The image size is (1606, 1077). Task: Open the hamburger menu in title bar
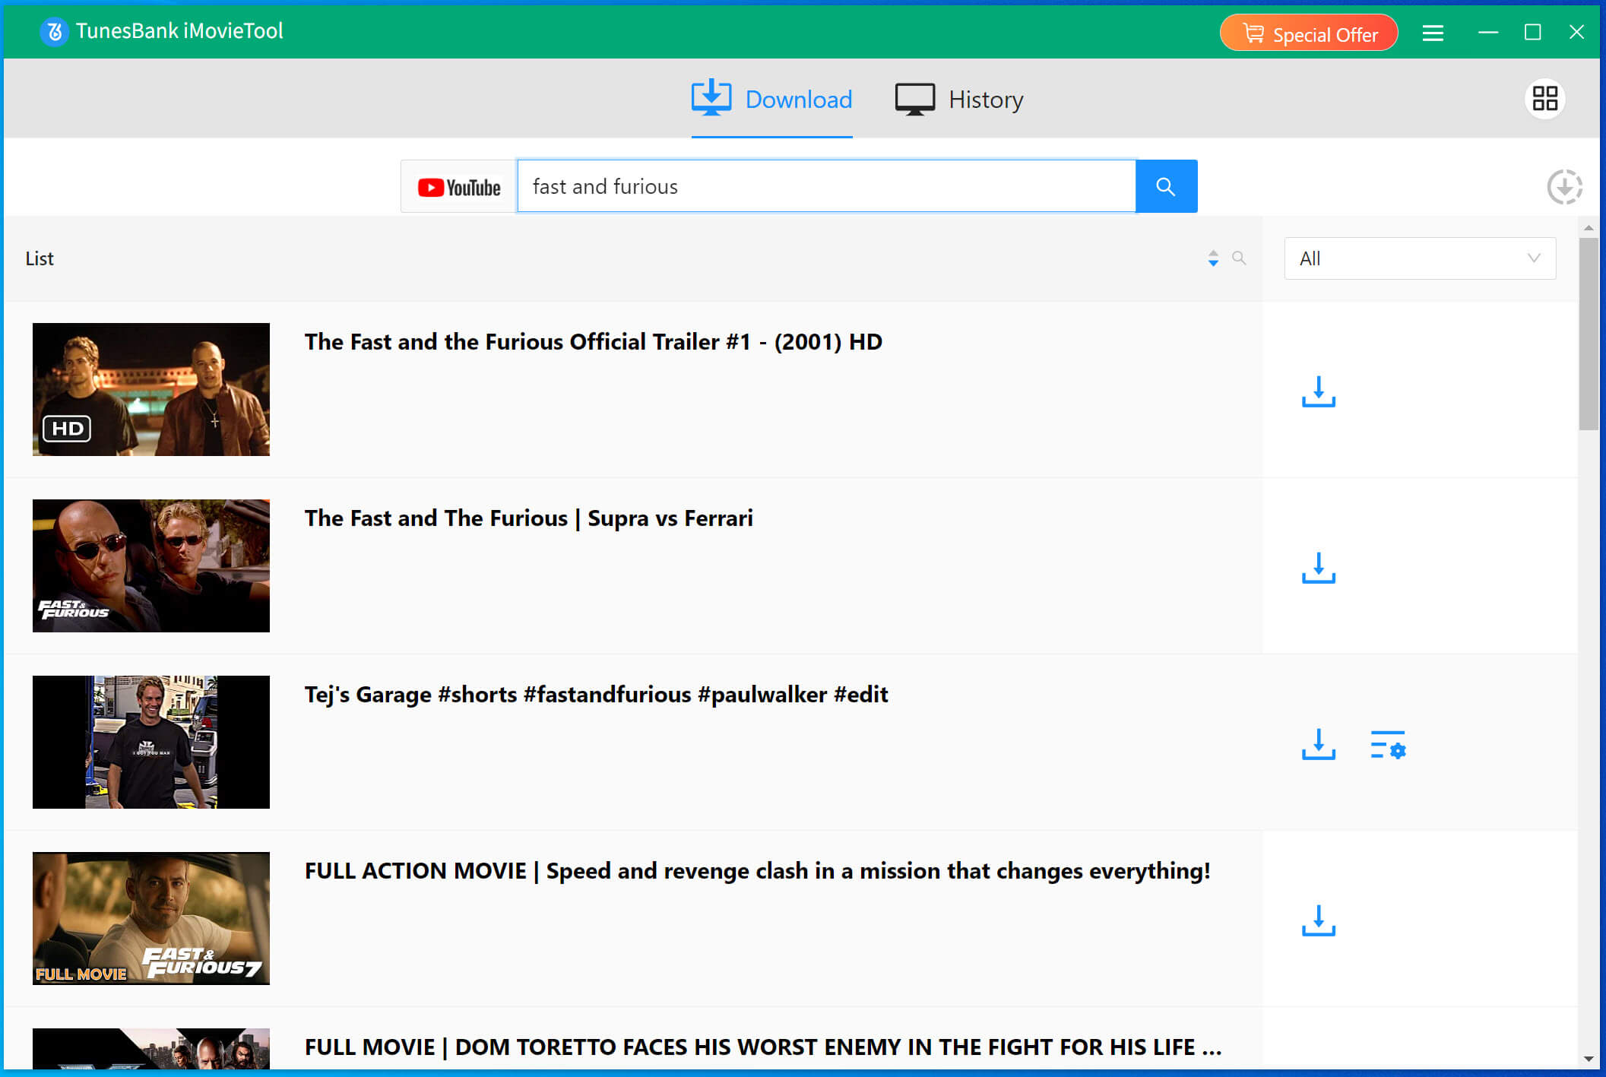[x=1433, y=33]
